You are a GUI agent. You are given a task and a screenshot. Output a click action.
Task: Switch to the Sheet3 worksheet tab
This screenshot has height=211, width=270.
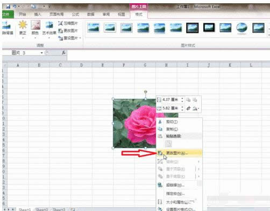pyautogui.click(x=59, y=209)
